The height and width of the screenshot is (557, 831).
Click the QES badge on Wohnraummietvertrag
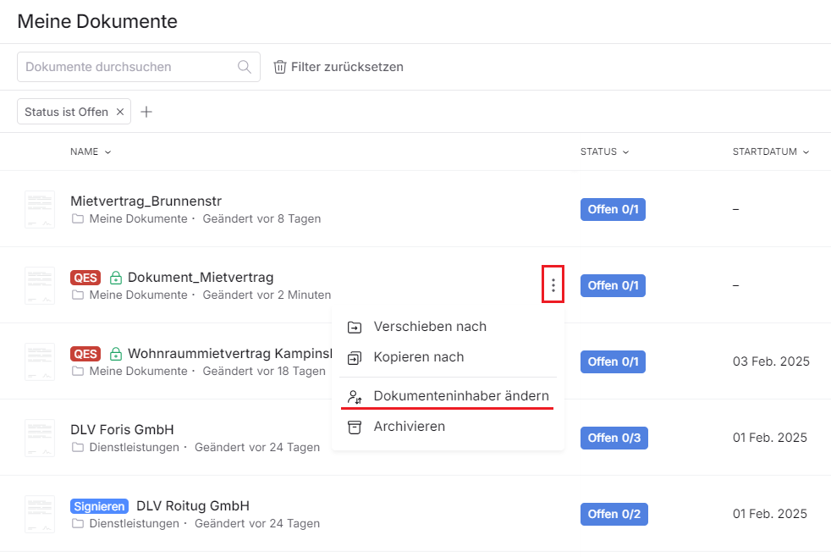(85, 354)
